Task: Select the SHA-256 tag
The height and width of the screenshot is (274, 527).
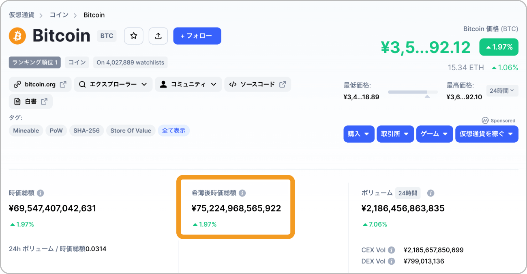Action: tap(86, 131)
